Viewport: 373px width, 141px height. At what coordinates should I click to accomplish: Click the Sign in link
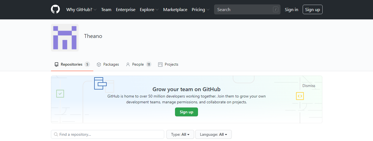(291, 10)
